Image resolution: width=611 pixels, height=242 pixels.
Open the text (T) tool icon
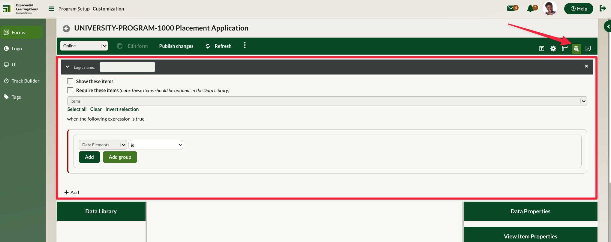[542, 48]
